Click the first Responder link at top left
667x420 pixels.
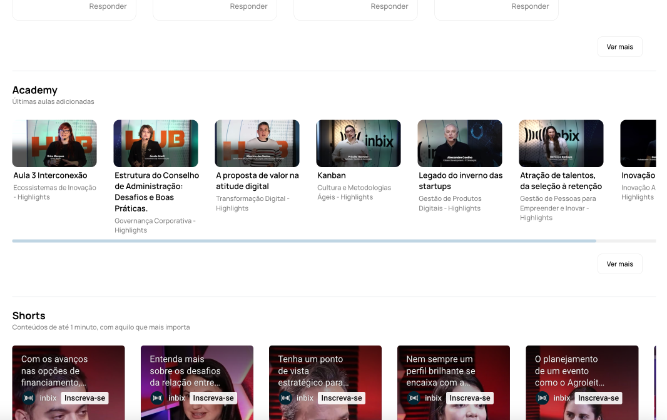coord(108,6)
